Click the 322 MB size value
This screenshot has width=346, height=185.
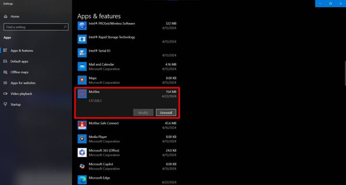click(x=171, y=23)
